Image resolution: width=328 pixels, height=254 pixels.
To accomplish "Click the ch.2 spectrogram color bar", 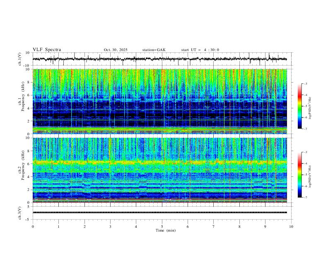I will (x=299, y=175).
